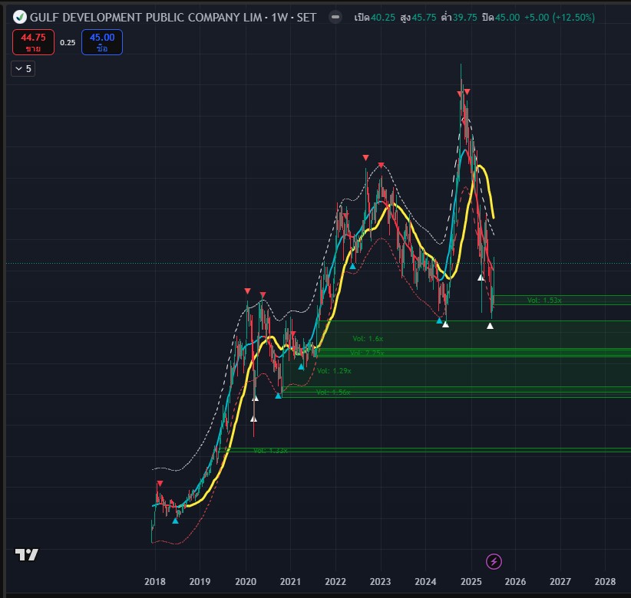Click the GULF DEVELOPMENT symbol title

point(146,18)
